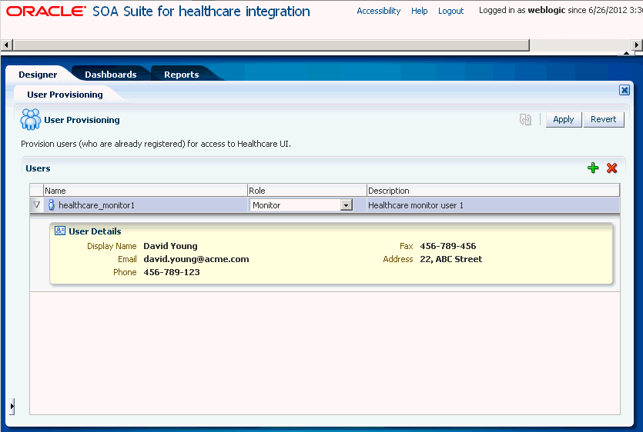
Task: Click the horizontal scrollbar thumb
Action: tap(271, 45)
